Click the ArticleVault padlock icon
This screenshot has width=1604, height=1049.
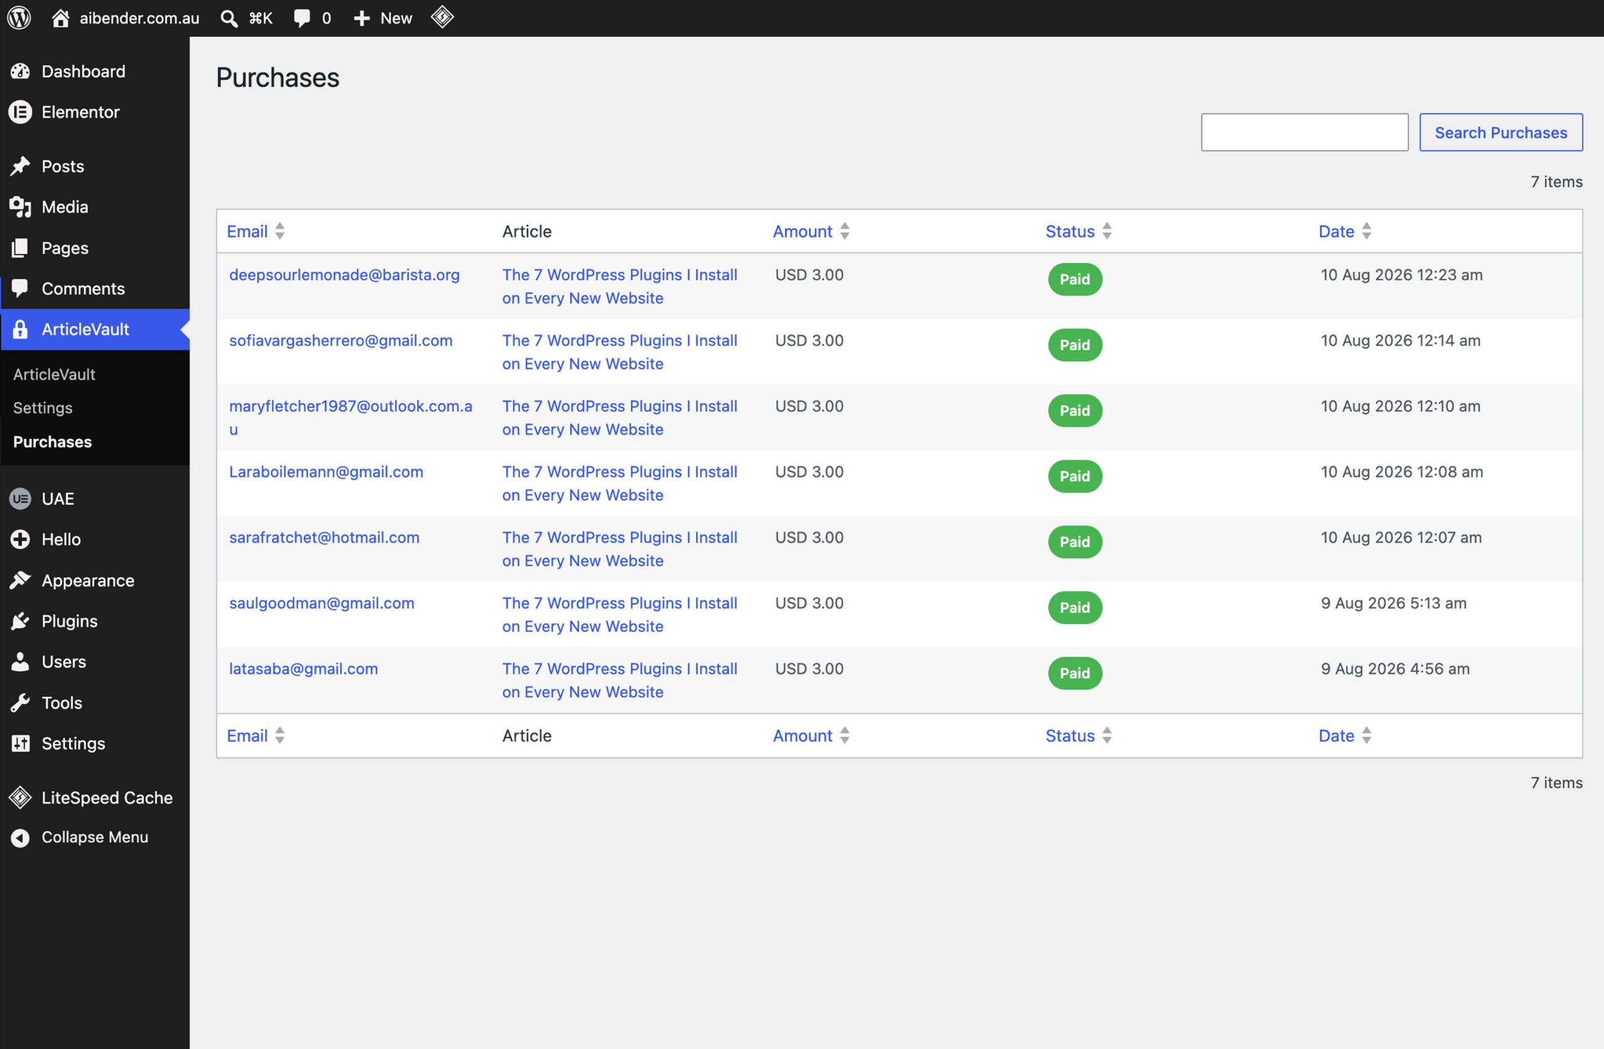[x=20, y=329]
